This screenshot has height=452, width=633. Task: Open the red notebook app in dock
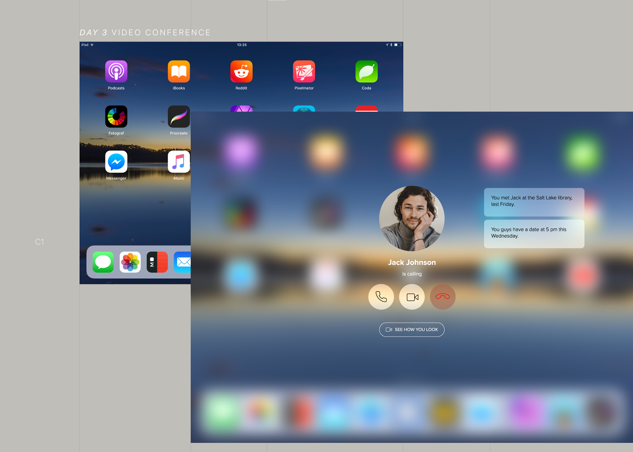point(157,262)
